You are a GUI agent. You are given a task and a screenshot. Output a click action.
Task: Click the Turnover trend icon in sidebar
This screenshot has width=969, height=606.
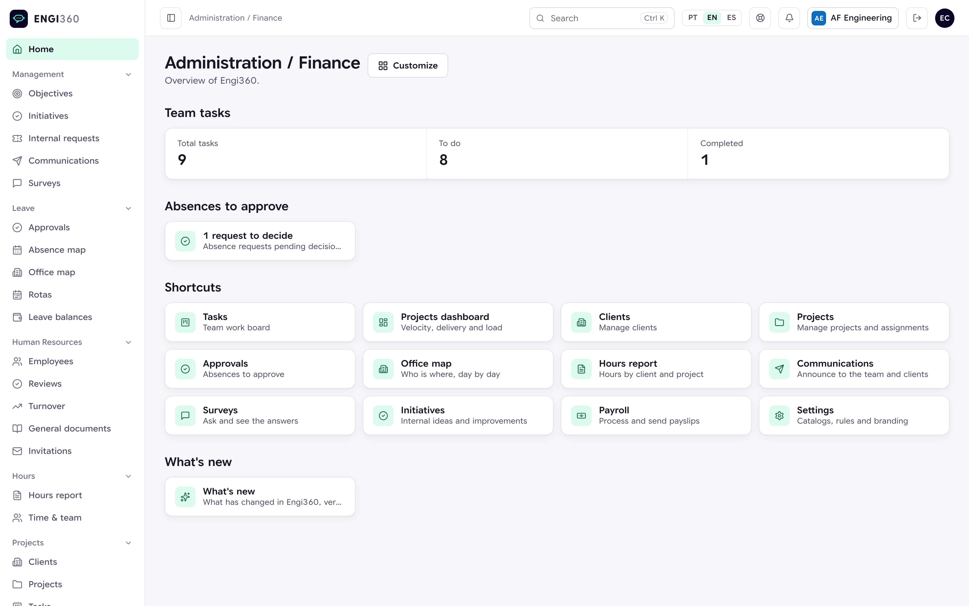tap(17, 406)
